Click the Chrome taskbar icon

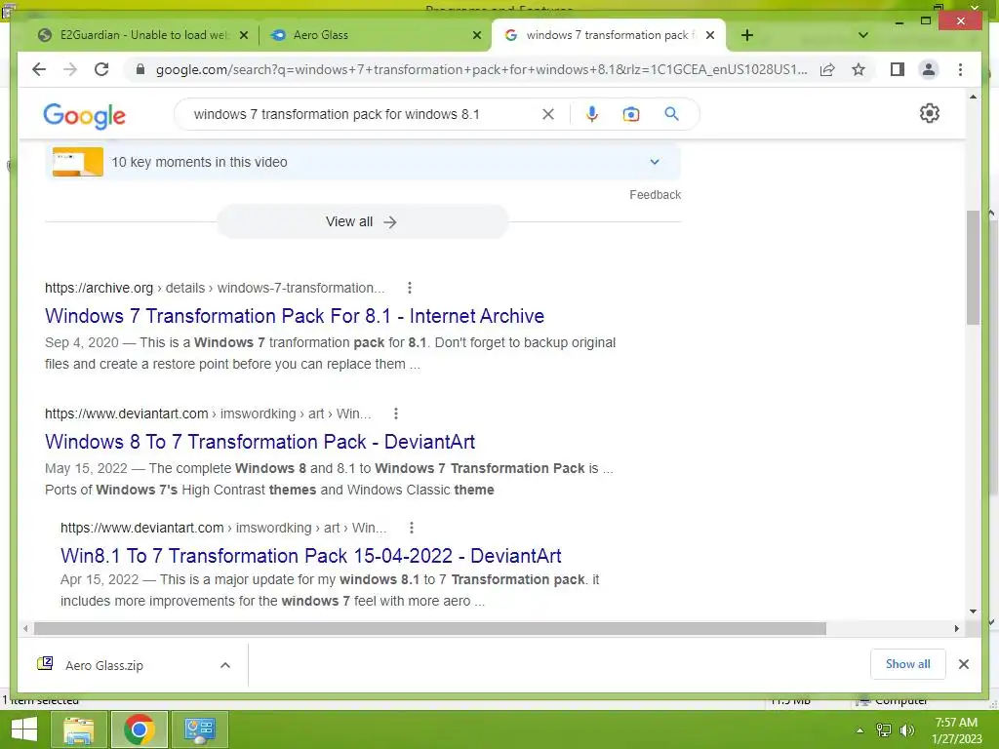140,729
